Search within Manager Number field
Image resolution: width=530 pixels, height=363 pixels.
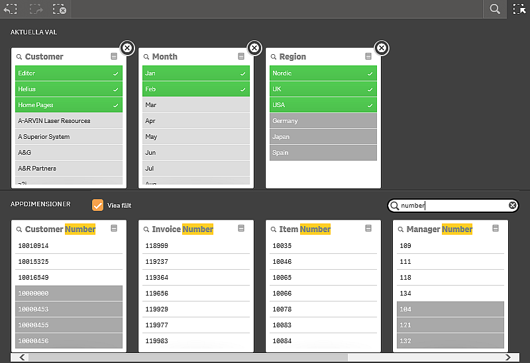[401, 229]
